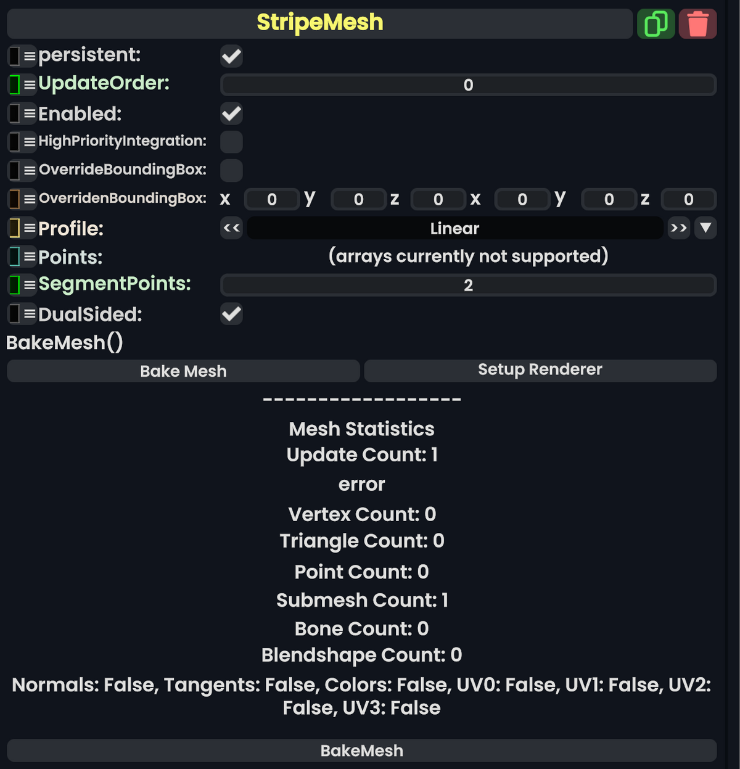Duplicate the StripeMesh component
Image resolution: width=740 pixels, height=769 pixels.
656,23
